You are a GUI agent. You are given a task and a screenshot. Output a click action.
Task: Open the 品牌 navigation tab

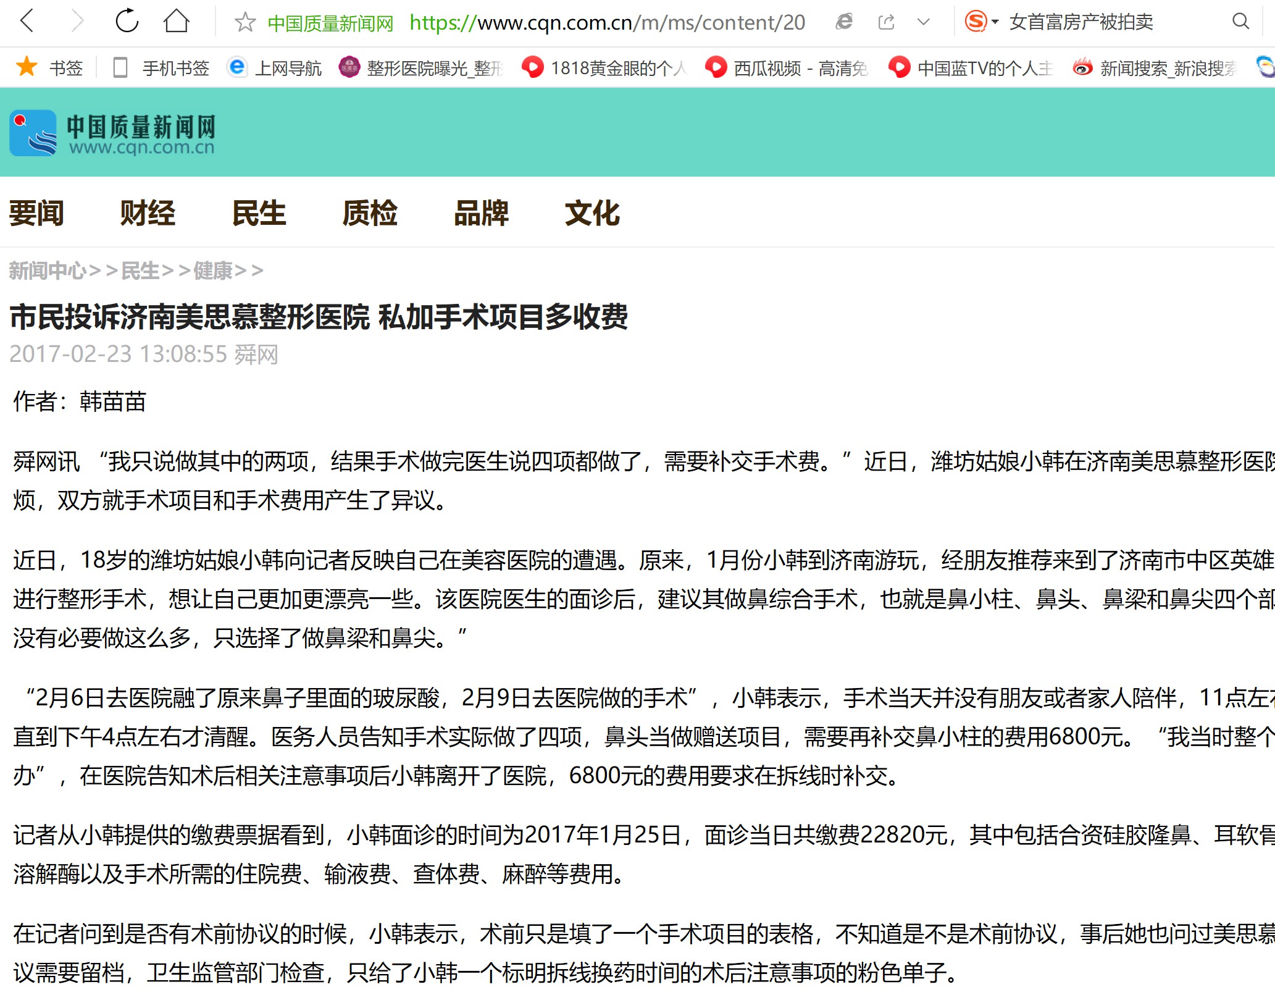[x=482, y=213]
